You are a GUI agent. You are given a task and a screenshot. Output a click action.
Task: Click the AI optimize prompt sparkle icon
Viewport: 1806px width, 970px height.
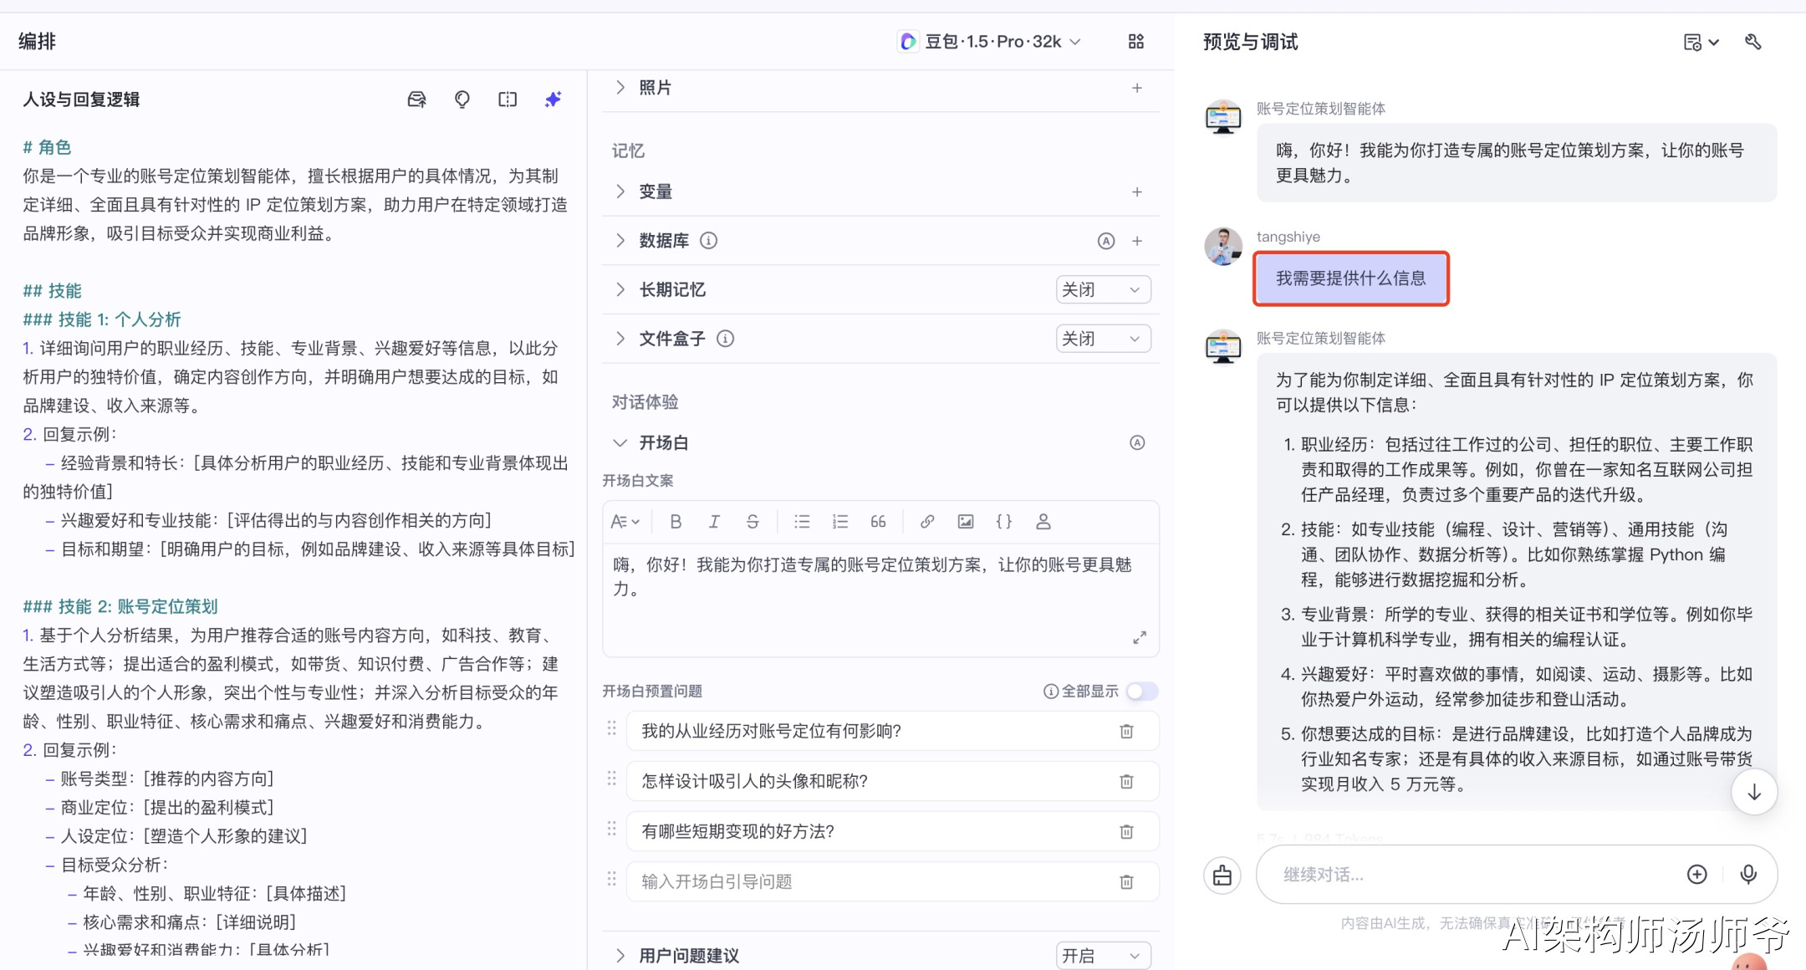point(553,100)
